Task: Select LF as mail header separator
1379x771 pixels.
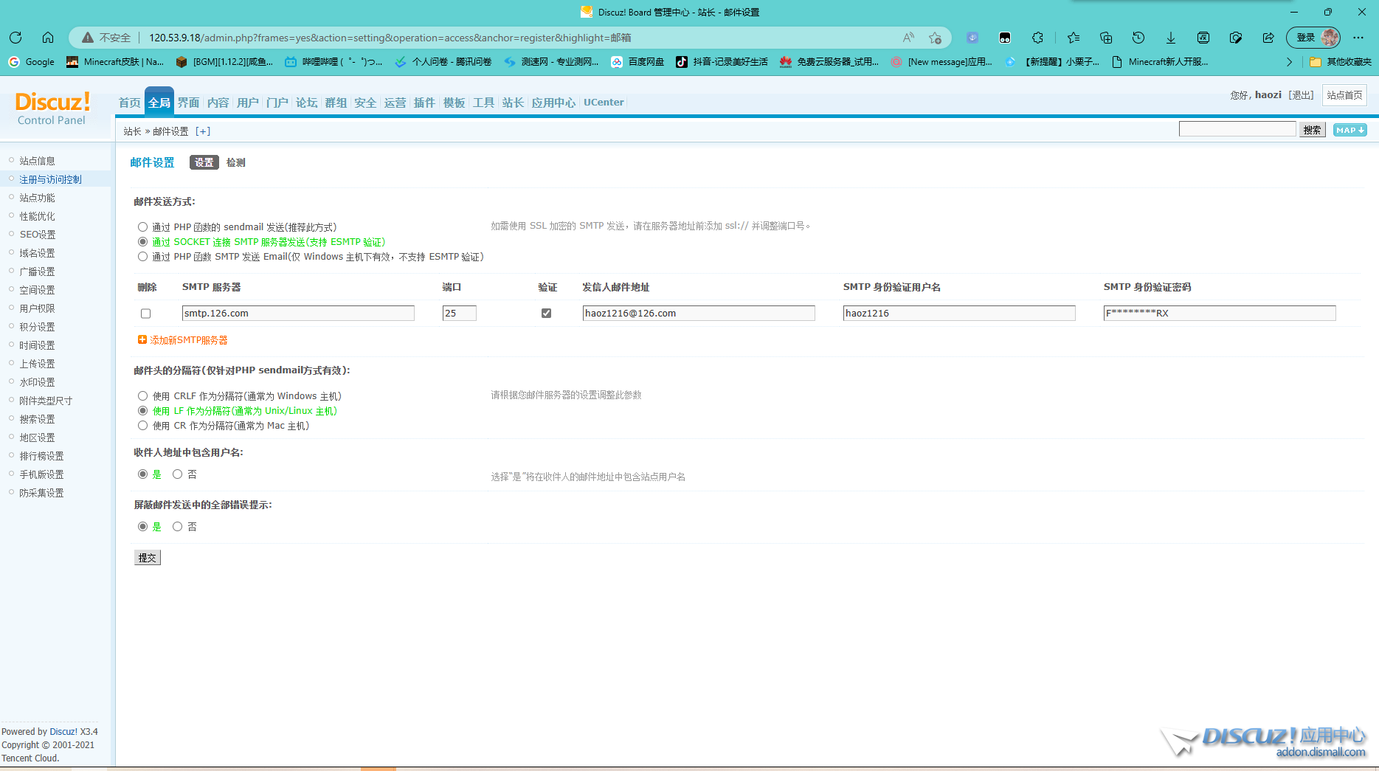Action: click(142, 410)
